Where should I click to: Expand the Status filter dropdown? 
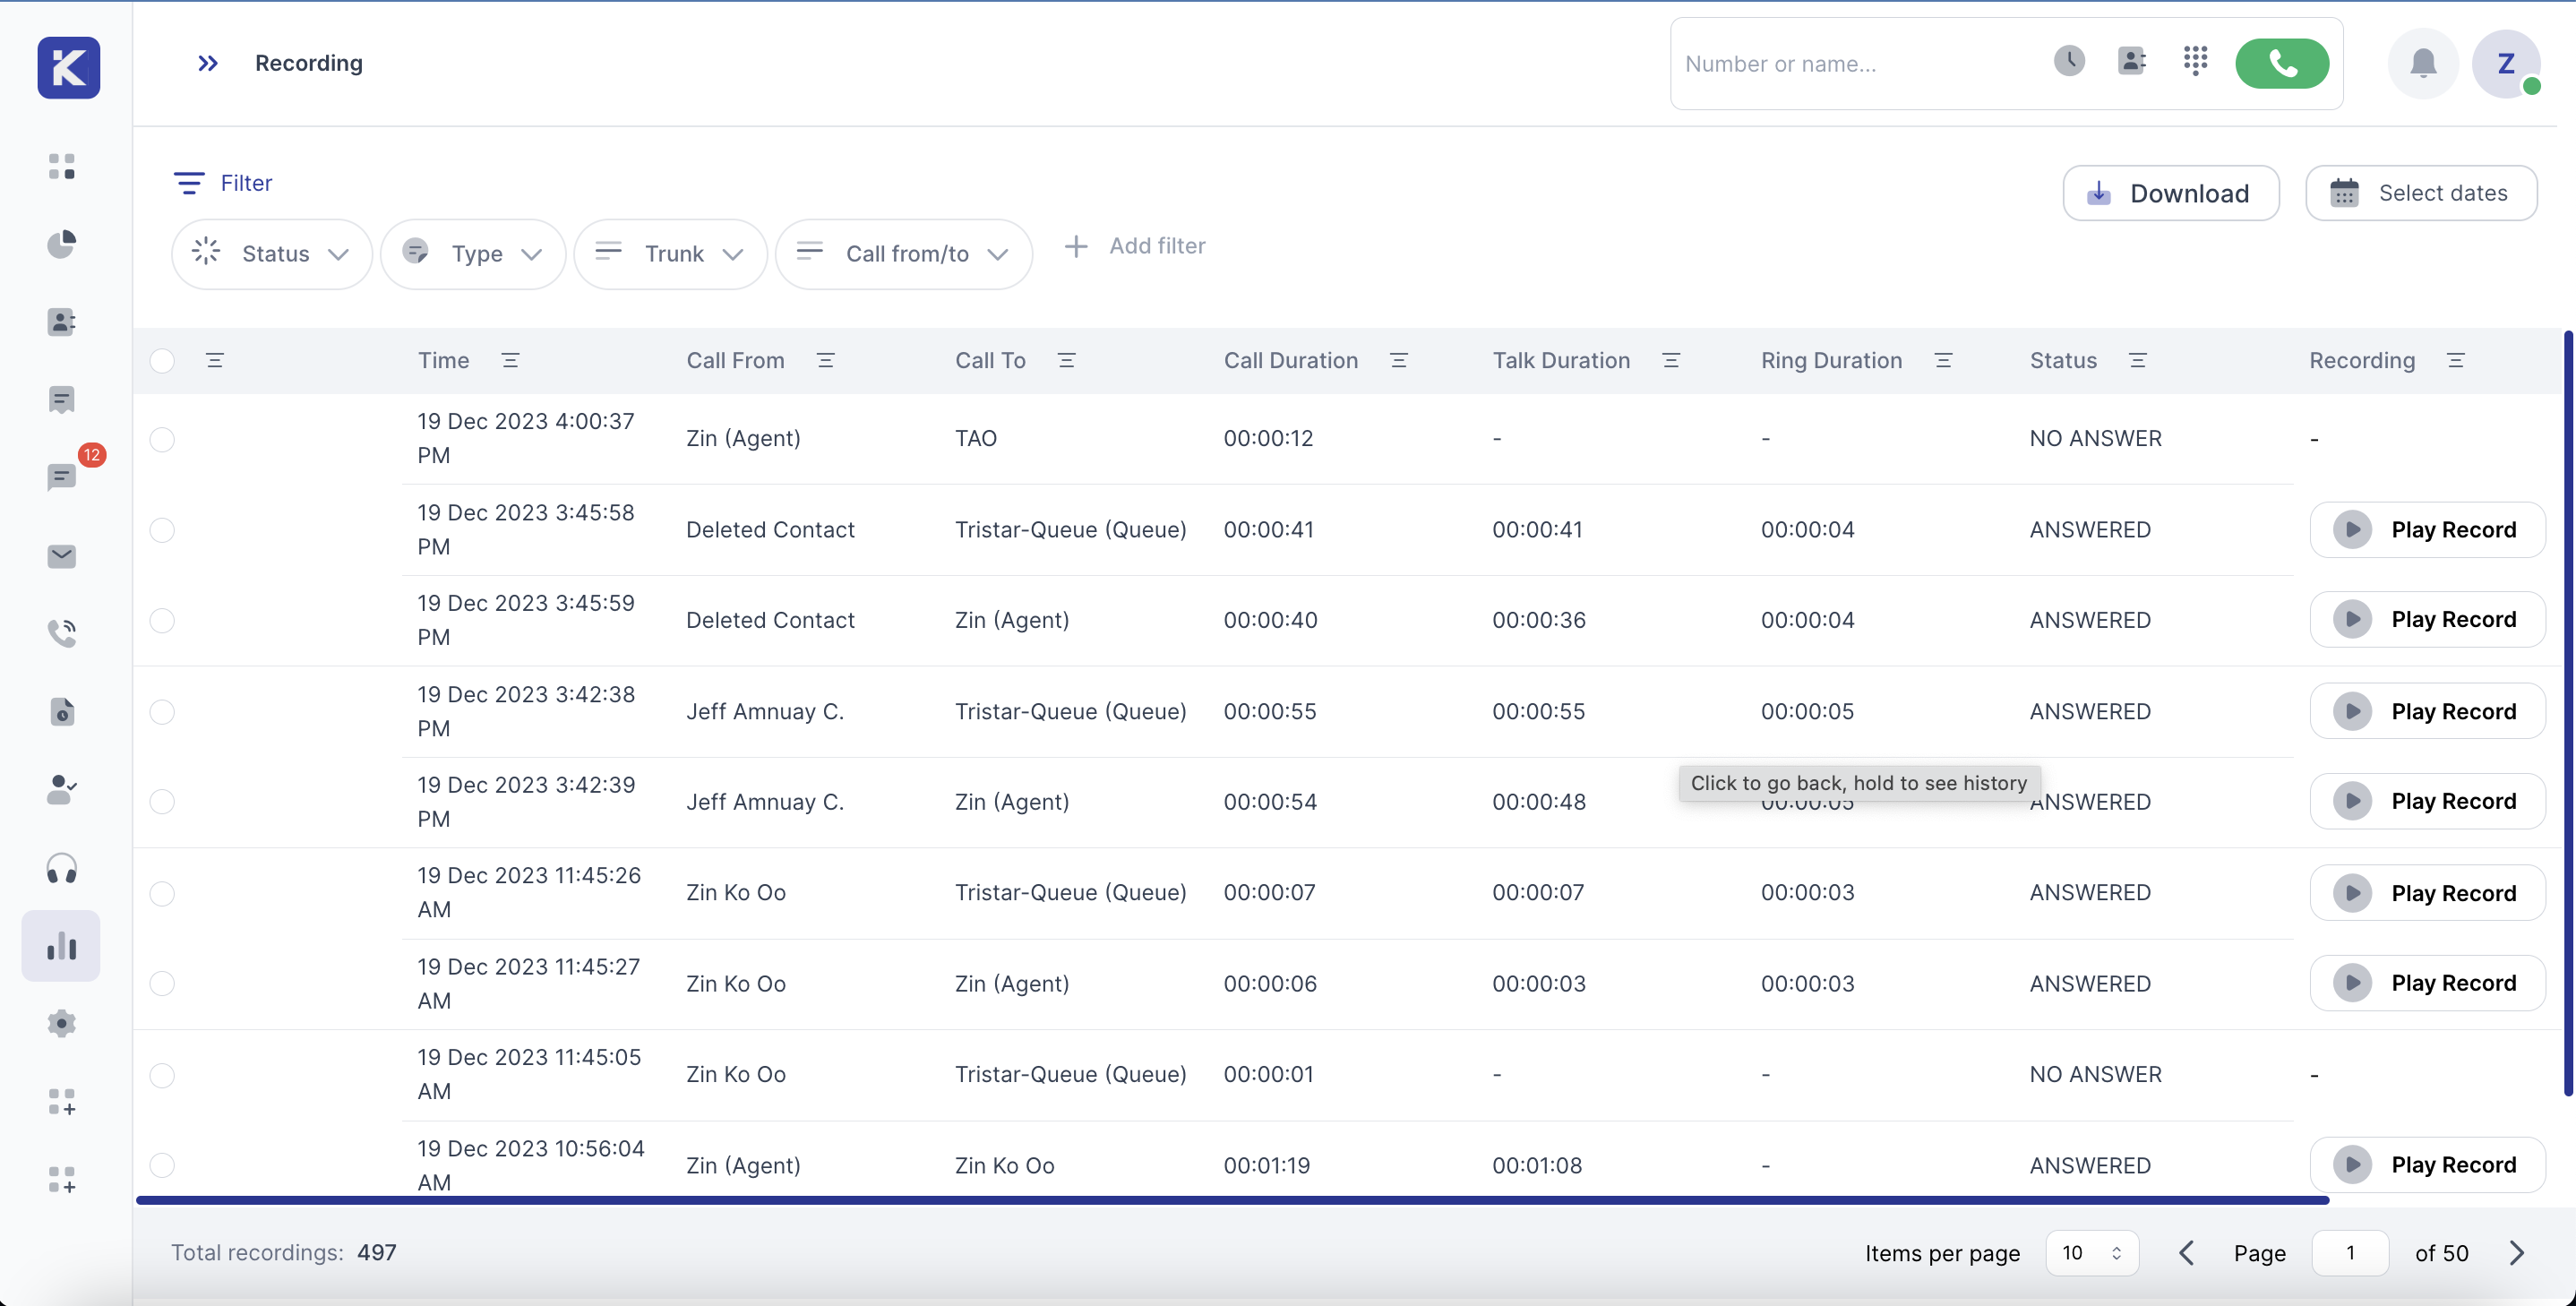[x=271, y=254]
